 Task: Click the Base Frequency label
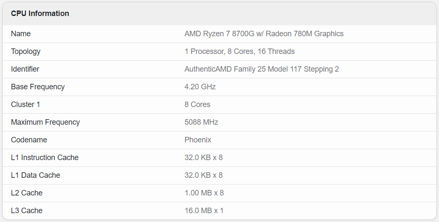38,87
